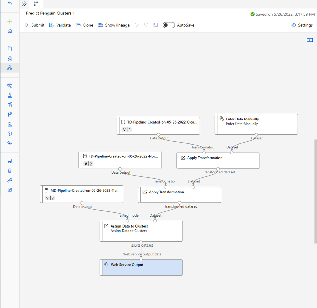This screenshot has width=317, height=308.
Task: Go to Home in the left sidebar
Action: click(10, 31)
